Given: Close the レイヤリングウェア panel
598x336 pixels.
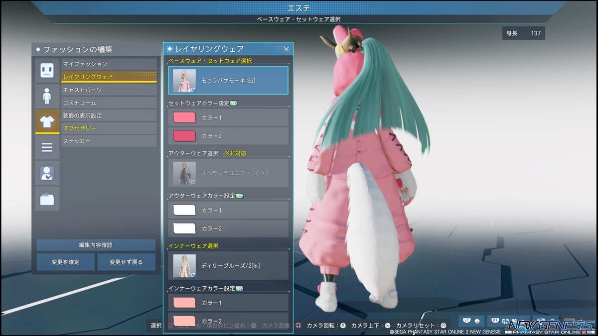Looking at the screenshot, I should [287, 49].
